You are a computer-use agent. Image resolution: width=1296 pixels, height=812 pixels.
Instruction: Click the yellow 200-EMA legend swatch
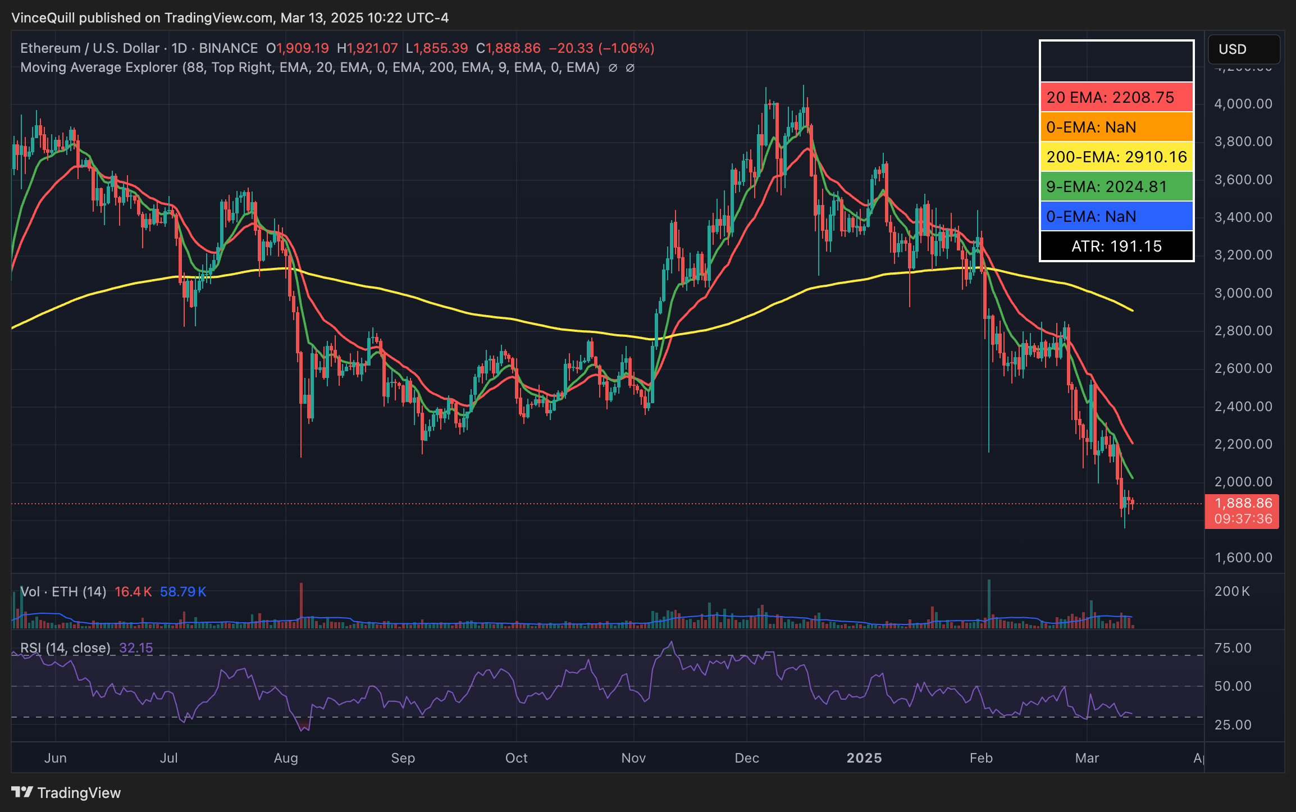coord(1116,157)
